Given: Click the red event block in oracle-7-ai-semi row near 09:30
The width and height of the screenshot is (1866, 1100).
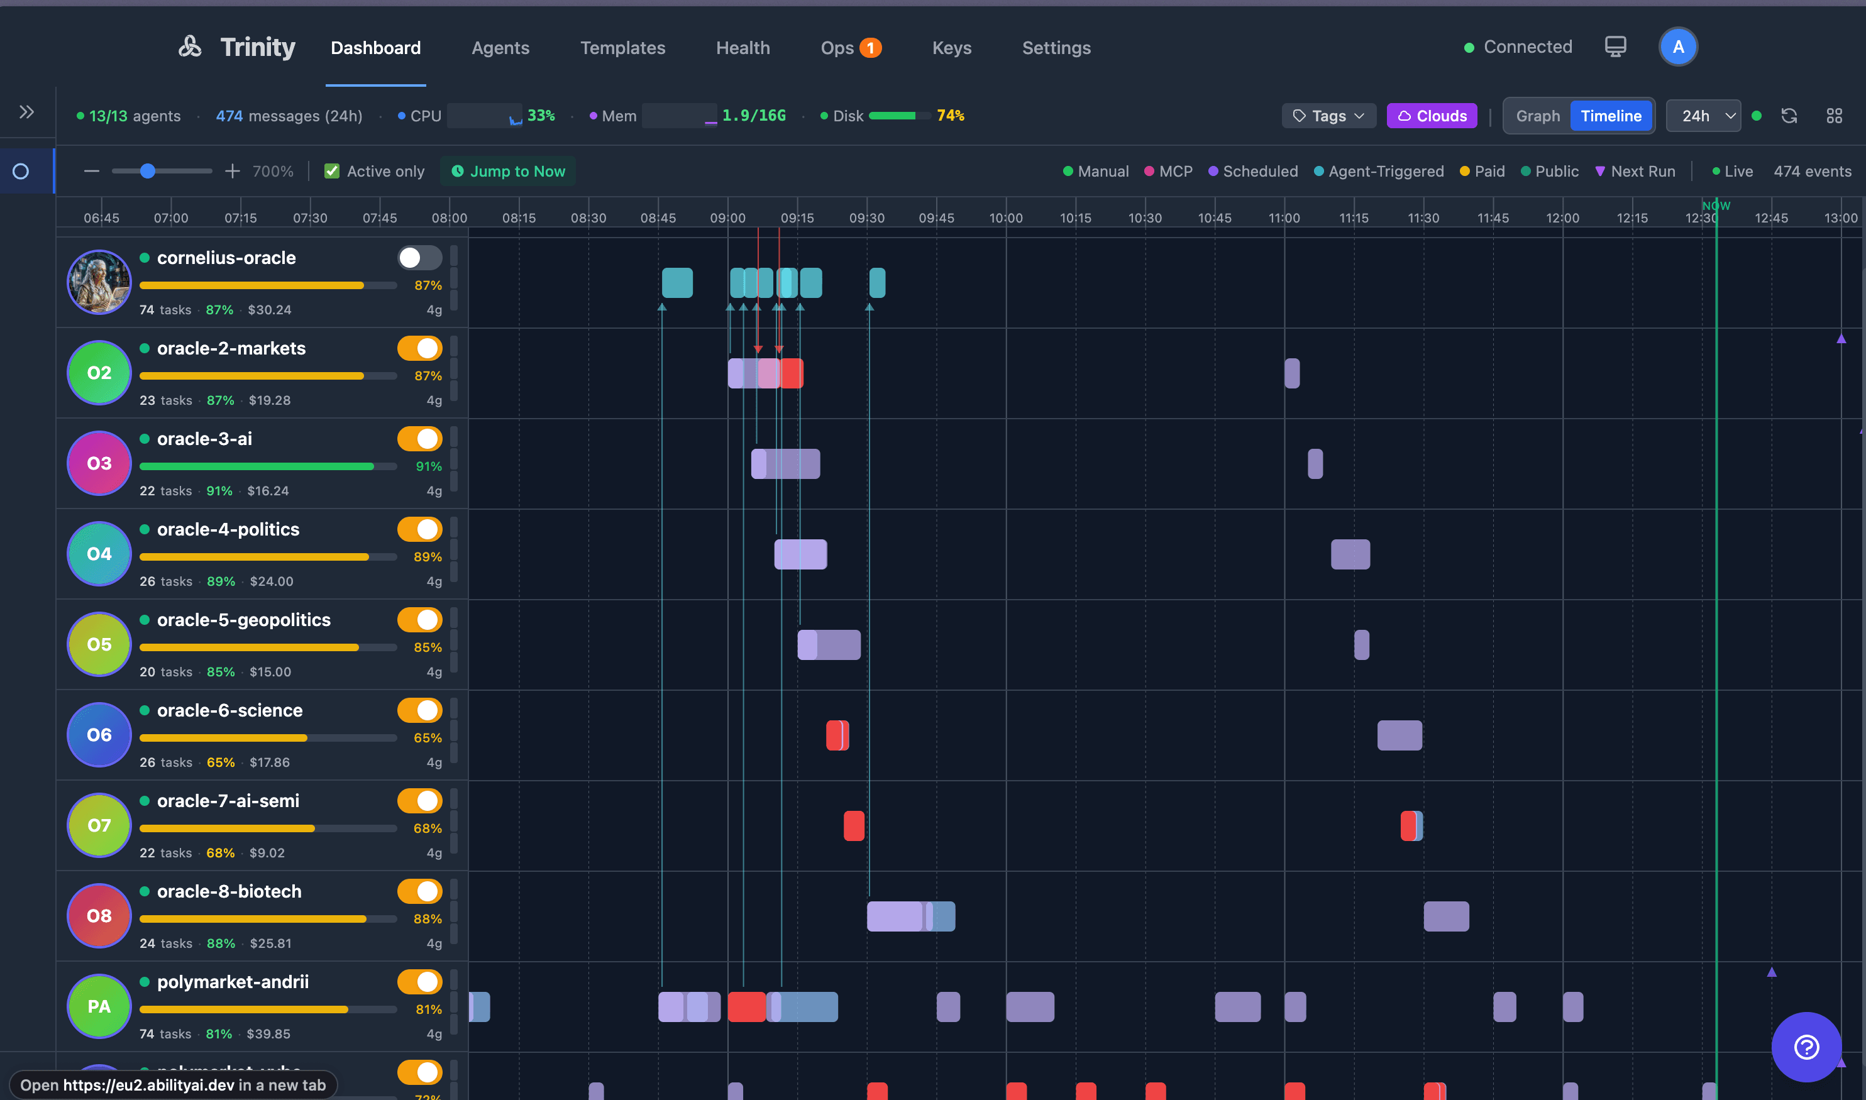Looking at the screenshot, I should 853,825.
